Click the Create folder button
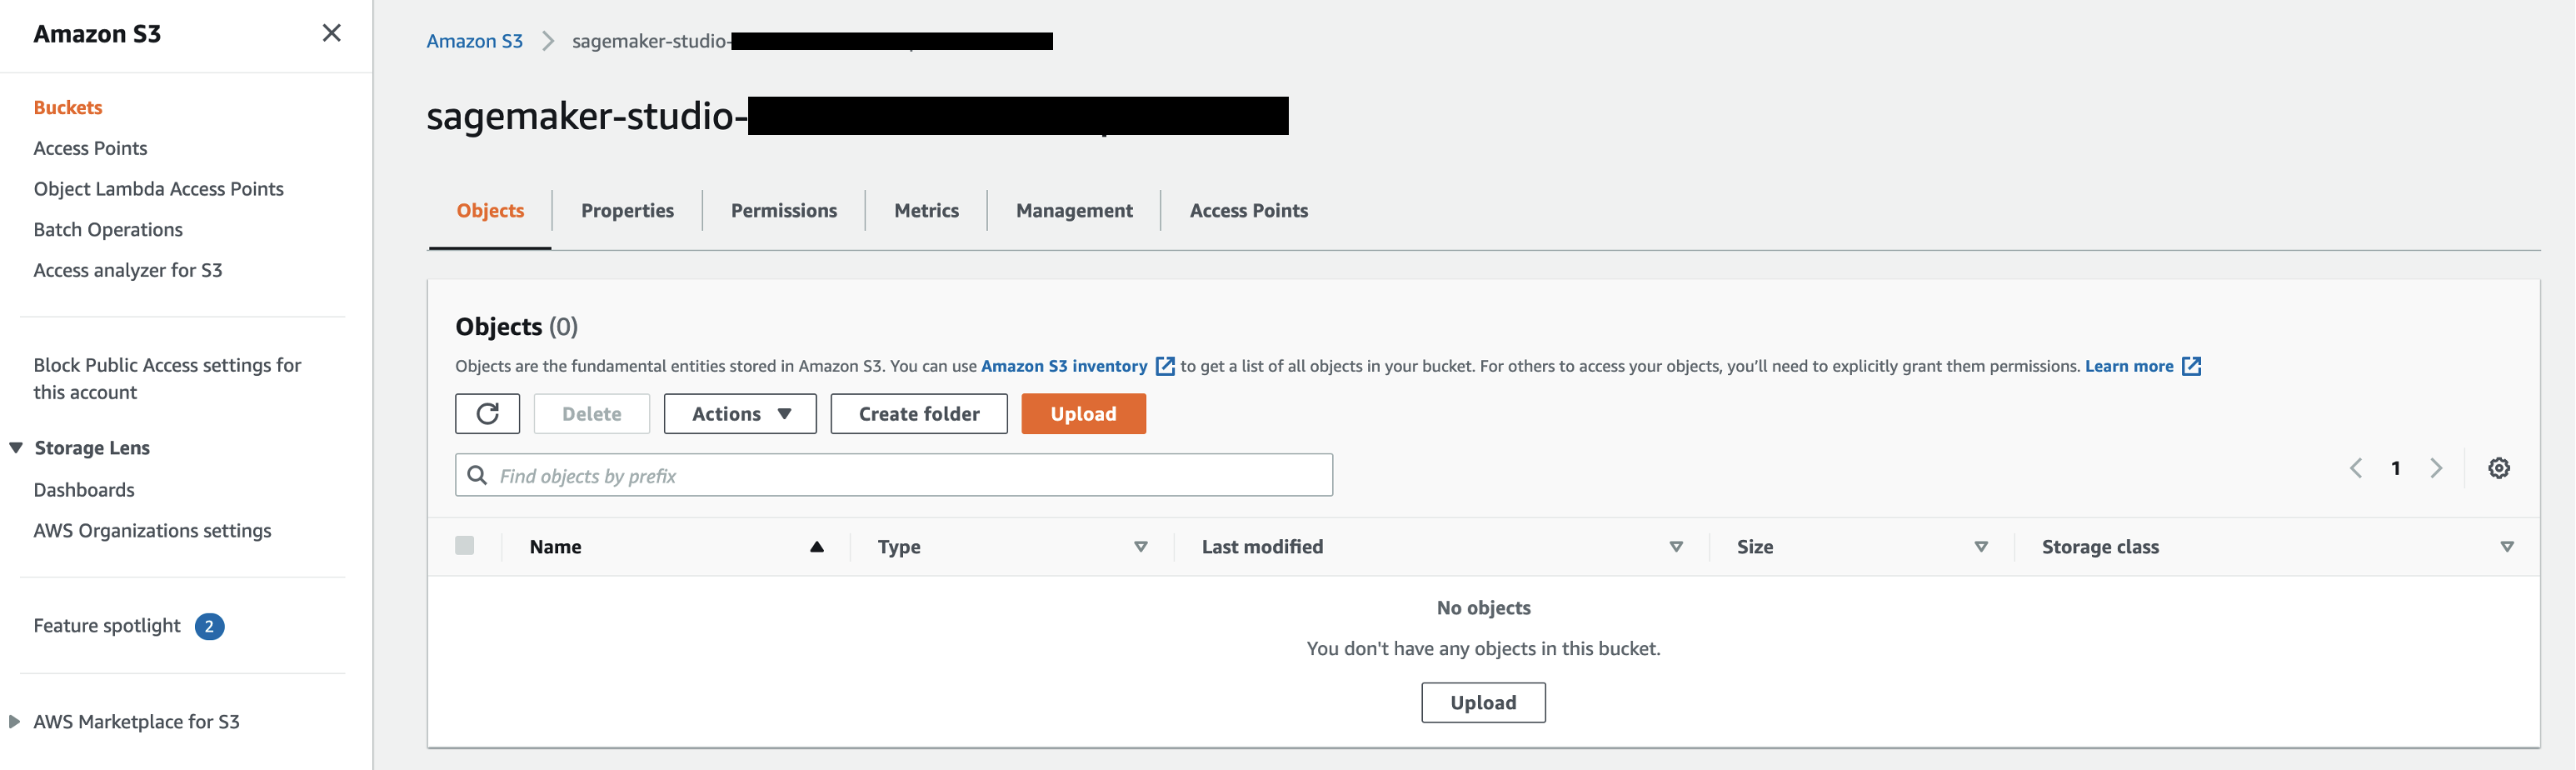Viewport: 2576px width, 770px height. 919,414
